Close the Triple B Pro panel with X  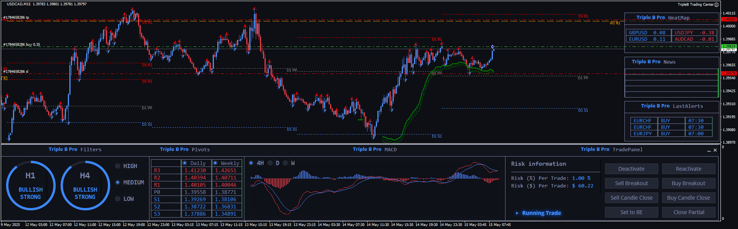[x=715, y=150]
